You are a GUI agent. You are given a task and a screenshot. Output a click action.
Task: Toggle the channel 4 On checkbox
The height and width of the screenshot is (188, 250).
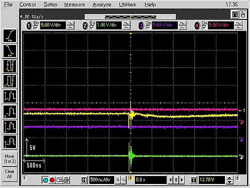point(204,27)
